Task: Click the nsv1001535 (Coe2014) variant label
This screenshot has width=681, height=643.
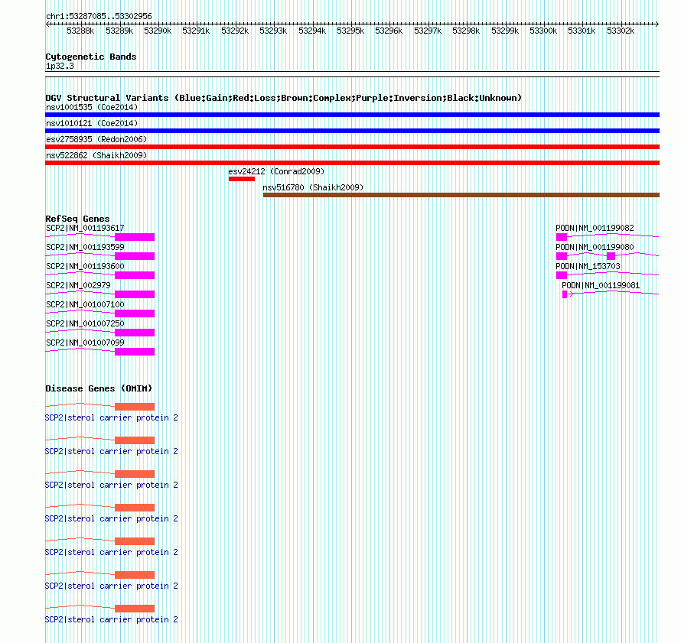Action: coord(92,107)
